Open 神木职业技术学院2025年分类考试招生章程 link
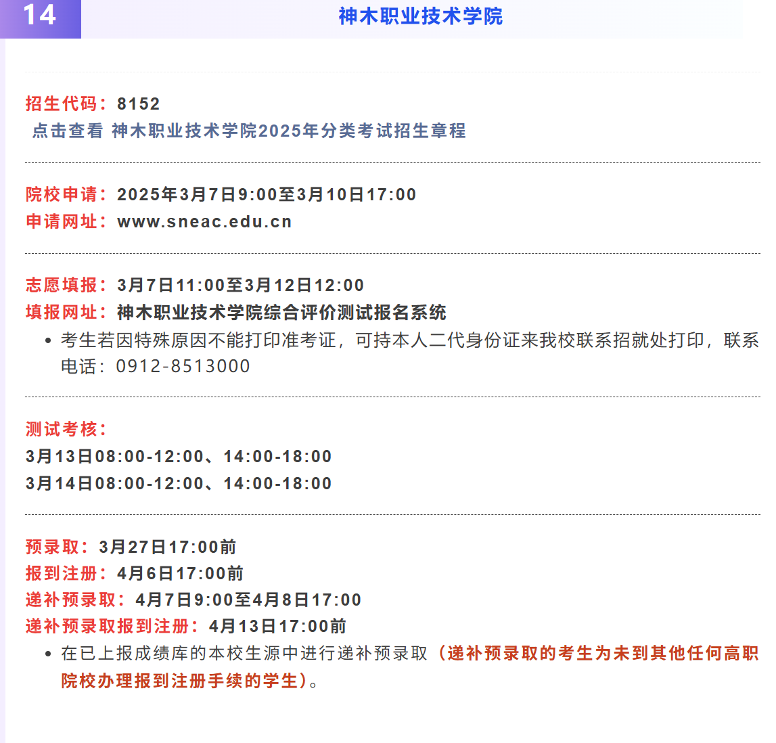The image size is (776, 743). (x=290, y=132)
